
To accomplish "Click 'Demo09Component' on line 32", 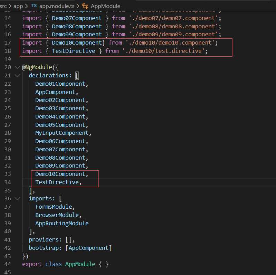I will click(60, 166).
